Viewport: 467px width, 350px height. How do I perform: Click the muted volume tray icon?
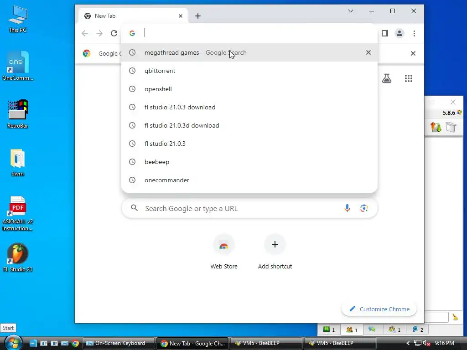426,343
